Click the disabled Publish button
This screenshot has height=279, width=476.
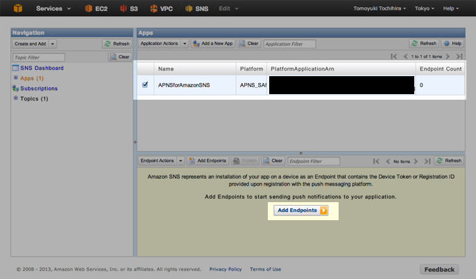[246, 161]
